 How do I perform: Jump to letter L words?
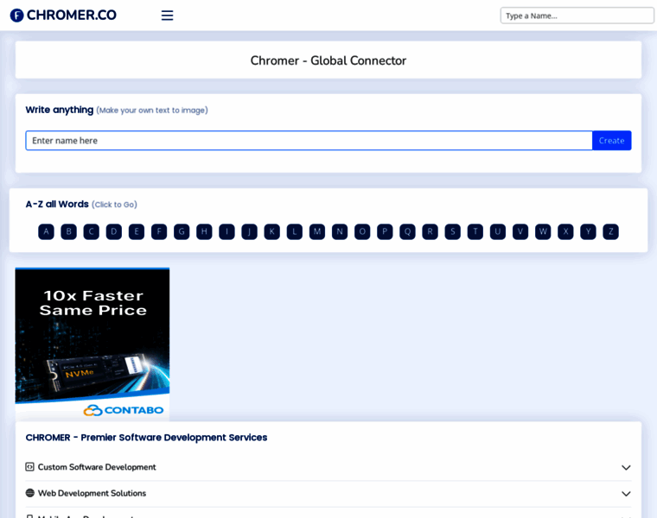[x=295, y=231]
